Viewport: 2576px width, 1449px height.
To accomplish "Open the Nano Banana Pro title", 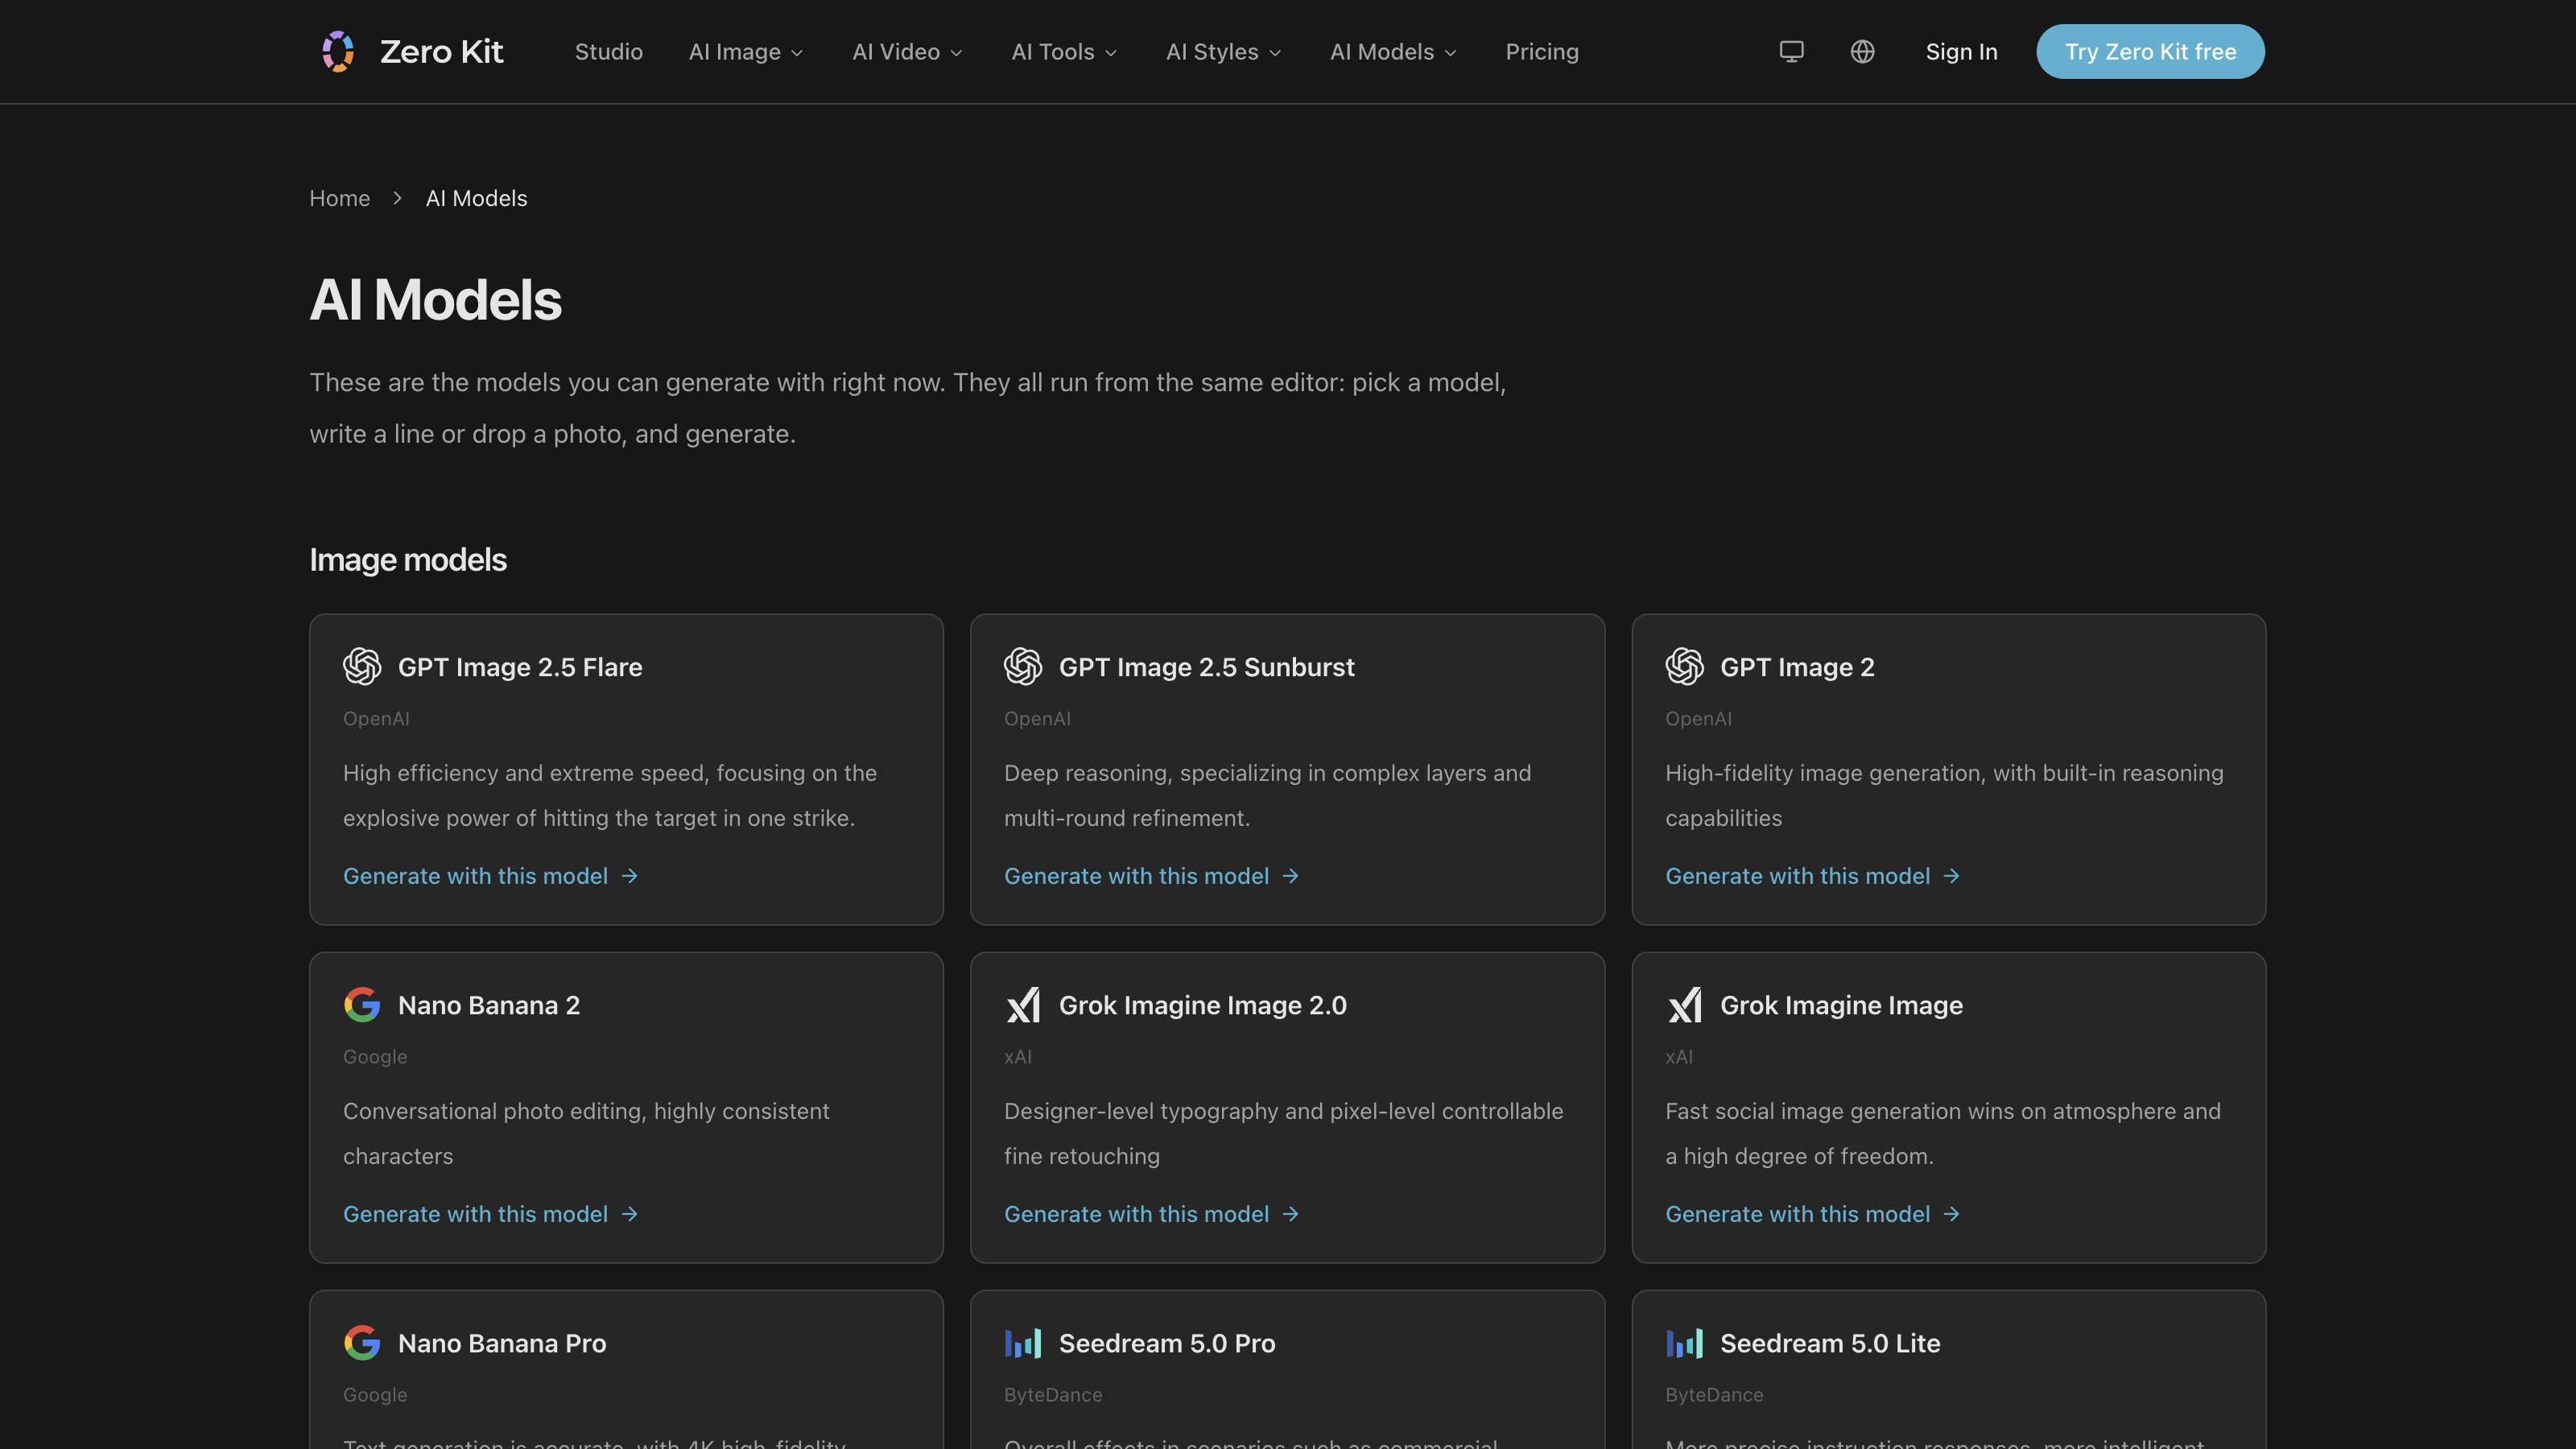I will coord(501,1343).
